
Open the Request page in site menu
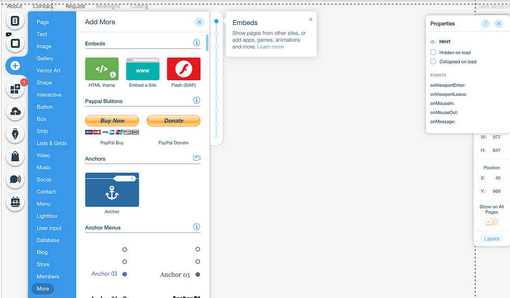tap(75, 6)
